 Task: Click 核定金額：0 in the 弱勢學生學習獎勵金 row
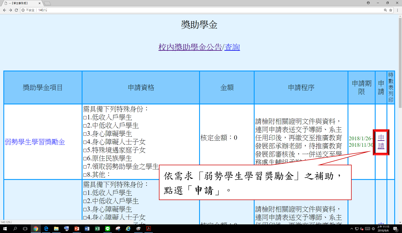[219, 138]
